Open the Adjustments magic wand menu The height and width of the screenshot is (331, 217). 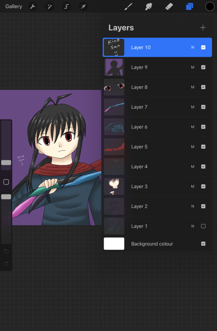click(x=49, y=7)
